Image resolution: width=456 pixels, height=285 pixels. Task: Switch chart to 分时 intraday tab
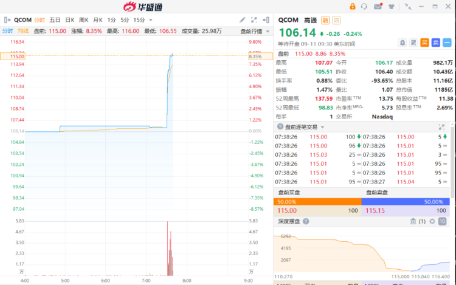click(40, 20)
